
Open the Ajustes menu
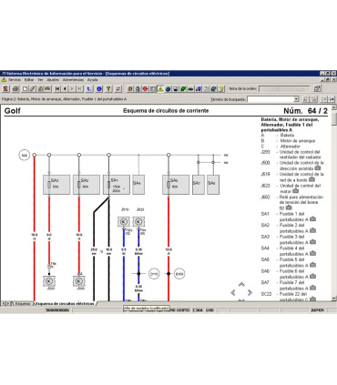click(53, 80)
